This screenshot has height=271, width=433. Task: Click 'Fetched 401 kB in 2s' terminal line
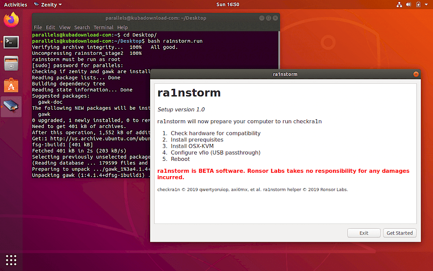click(79, 151)
